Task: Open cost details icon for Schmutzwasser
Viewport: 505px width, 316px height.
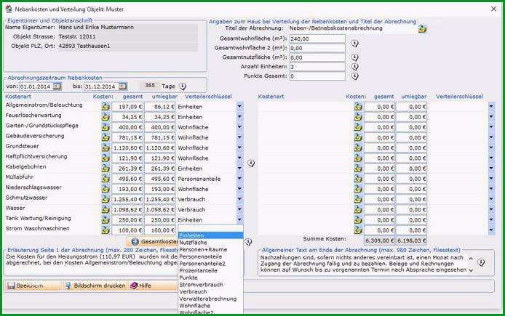Action: (106, 199)
